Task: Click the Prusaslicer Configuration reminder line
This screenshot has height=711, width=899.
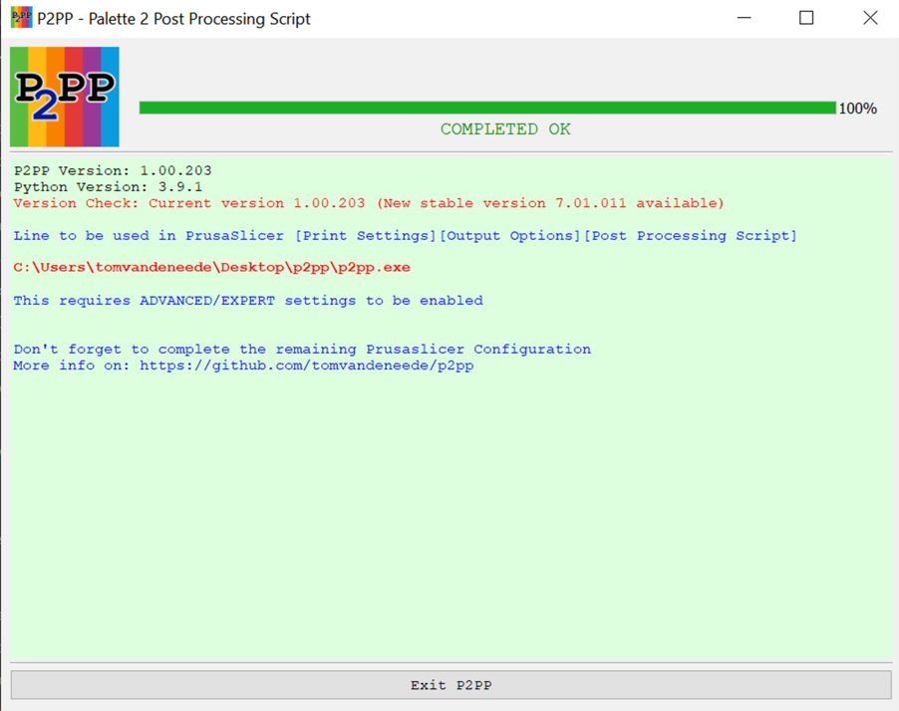Action: click(x=302, y=350)
